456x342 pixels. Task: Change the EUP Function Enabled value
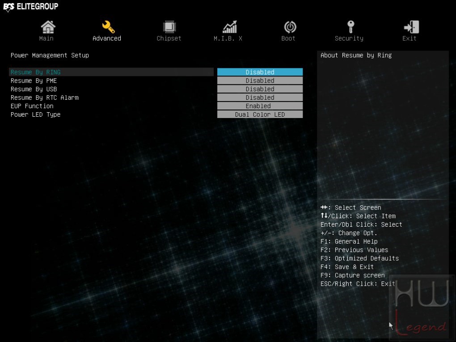click(x=260, y=106)
